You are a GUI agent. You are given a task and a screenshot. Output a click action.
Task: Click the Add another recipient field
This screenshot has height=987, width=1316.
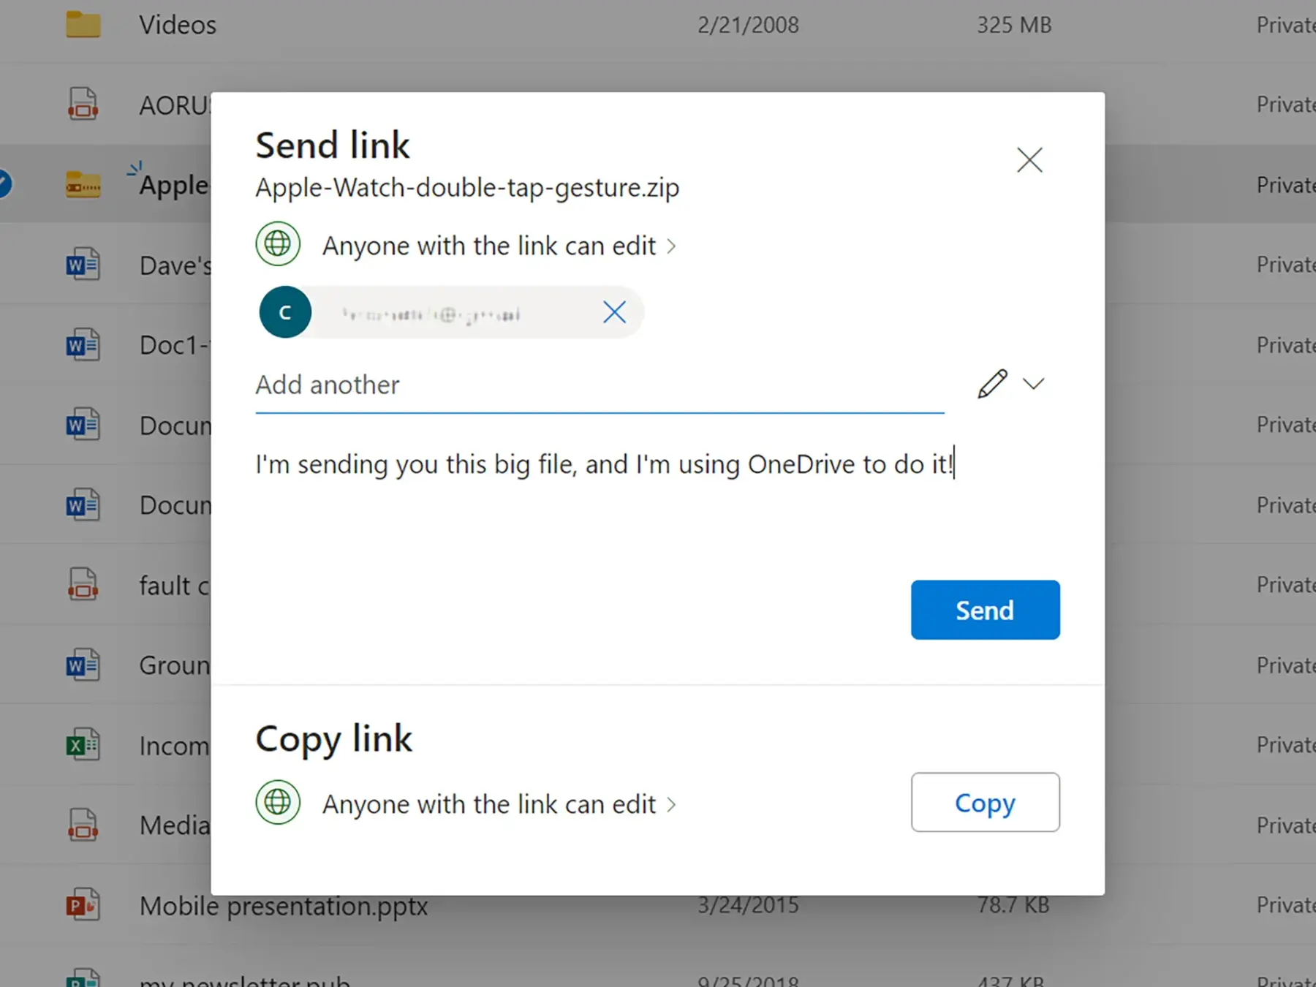point(600,385)
